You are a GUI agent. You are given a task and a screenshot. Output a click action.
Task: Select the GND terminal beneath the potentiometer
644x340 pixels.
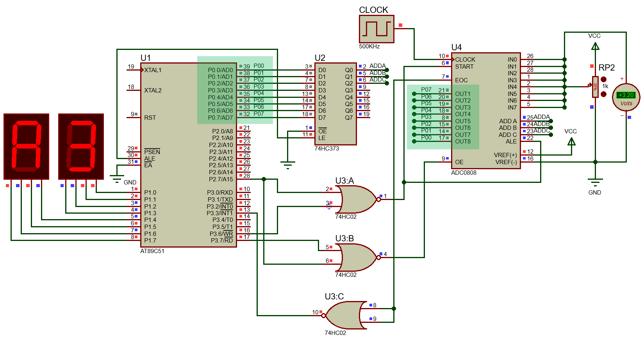click(x=595, y=182)
